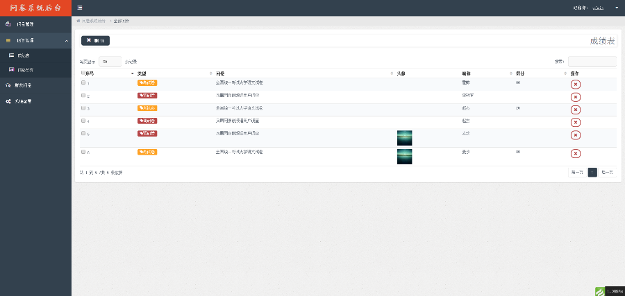Click the 头像 column header
The width and height of the screenshot is (625, 296).
coord(401,73)
